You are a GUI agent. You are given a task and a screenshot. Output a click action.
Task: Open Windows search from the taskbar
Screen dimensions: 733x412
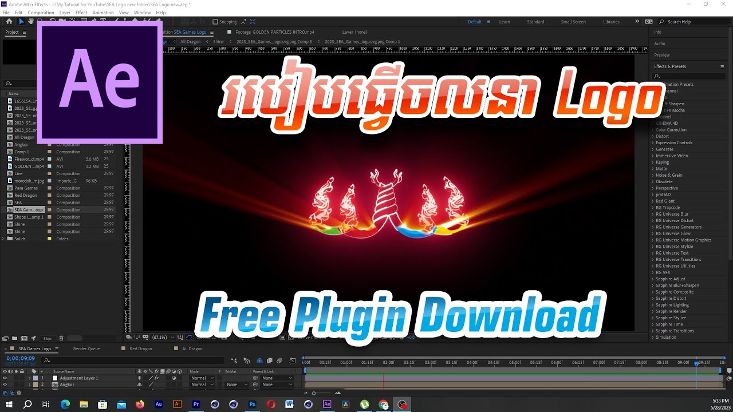pyautogui.click(x=27, y=404)
